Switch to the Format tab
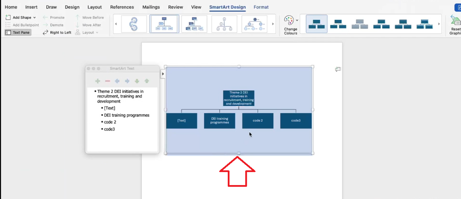 coord(261,7)
